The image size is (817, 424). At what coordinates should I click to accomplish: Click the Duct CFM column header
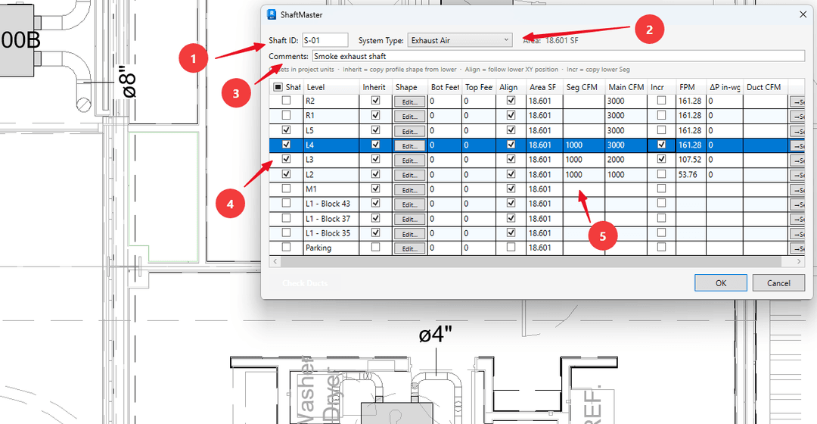(x=766, y=87)
